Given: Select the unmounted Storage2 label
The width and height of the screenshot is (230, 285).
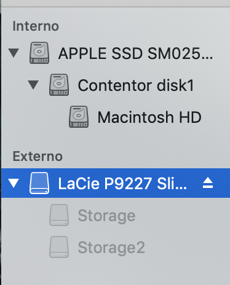Looking at the screenshot, I should (111, 248).
